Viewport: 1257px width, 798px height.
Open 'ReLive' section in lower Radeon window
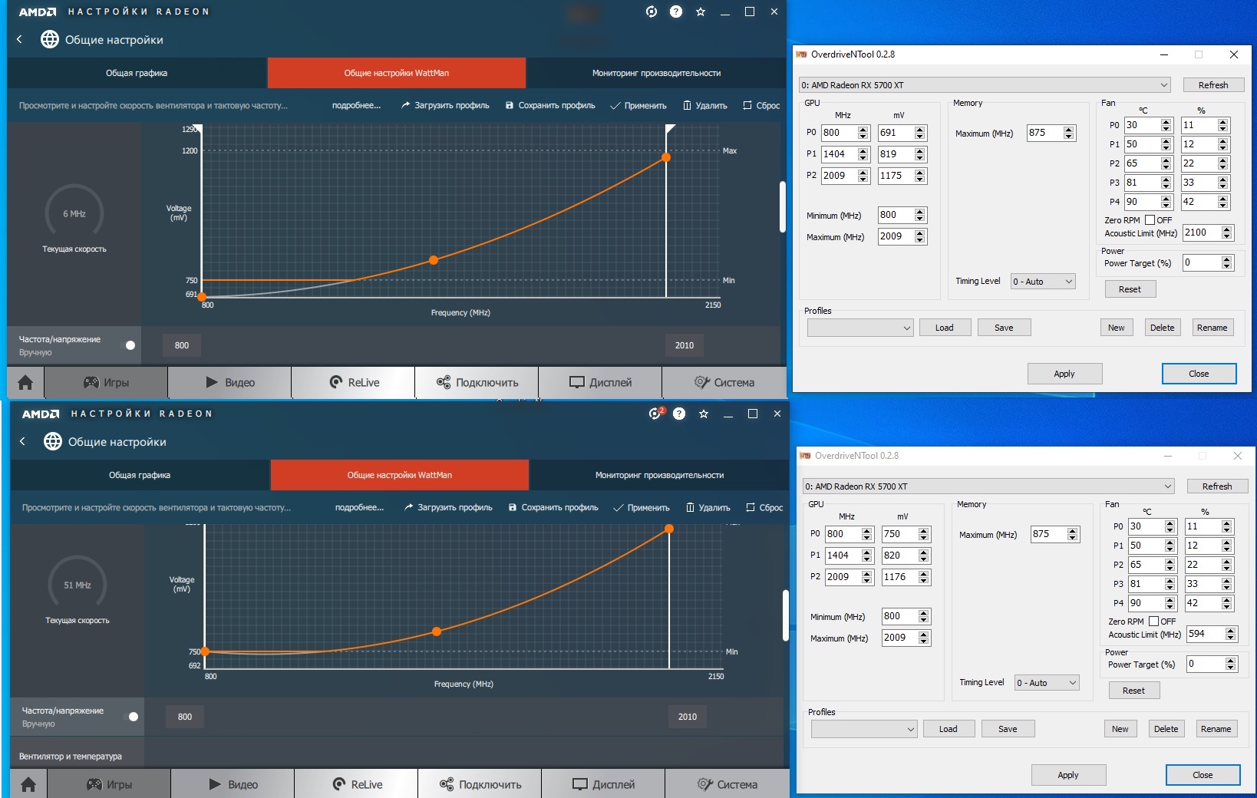356,784
